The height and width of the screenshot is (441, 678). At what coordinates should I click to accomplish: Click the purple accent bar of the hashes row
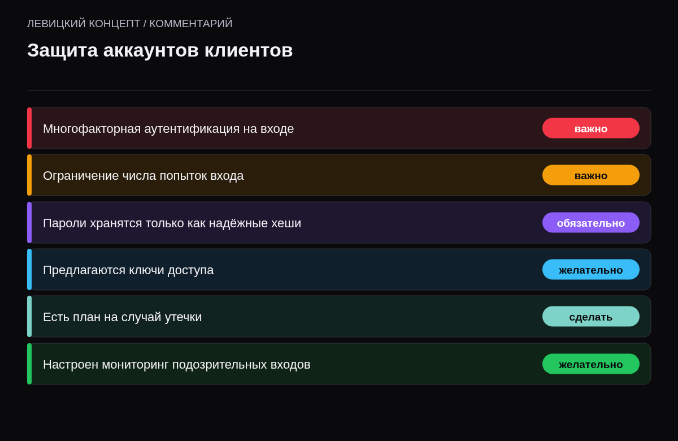coord(29,223)
